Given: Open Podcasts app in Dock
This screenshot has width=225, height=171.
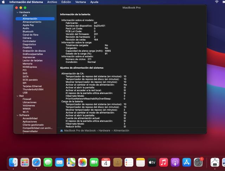Looking at the screenshot, I should [175, 162].
